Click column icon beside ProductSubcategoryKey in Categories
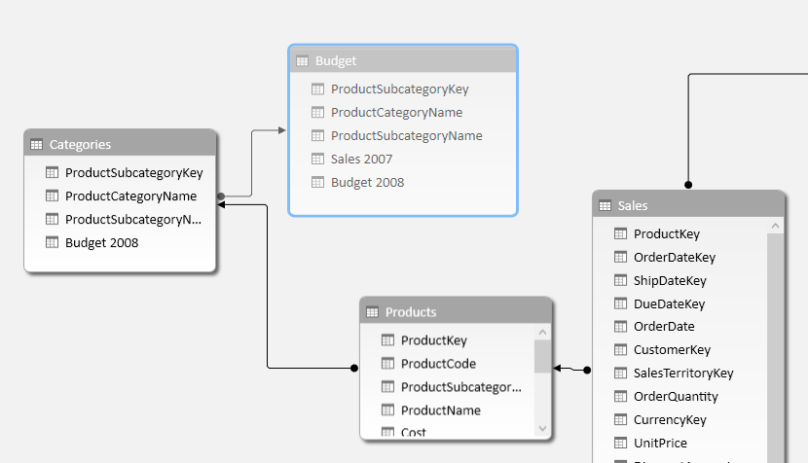The height and width of the screenshot is (463, 808). point(52,172)
